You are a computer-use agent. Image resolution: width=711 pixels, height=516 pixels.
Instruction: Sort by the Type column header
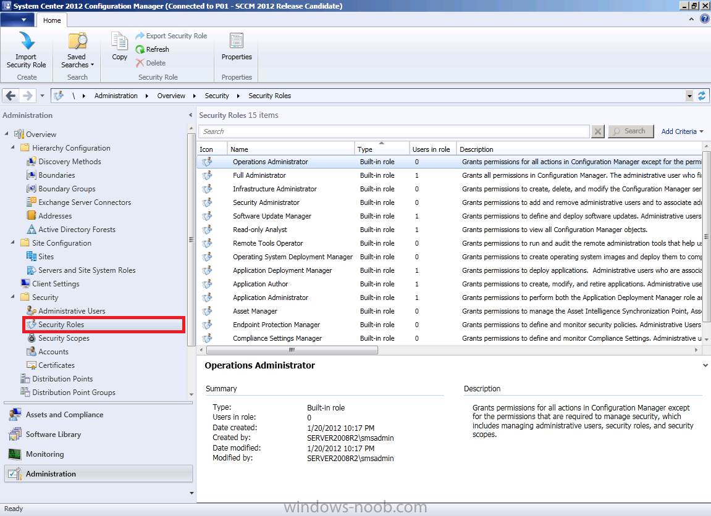pyautogui.click(x=382, y=149)
